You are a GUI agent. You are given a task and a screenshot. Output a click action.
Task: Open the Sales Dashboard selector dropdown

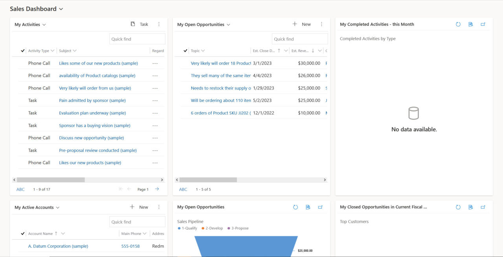pyautogui.click(x=61, y=8)
